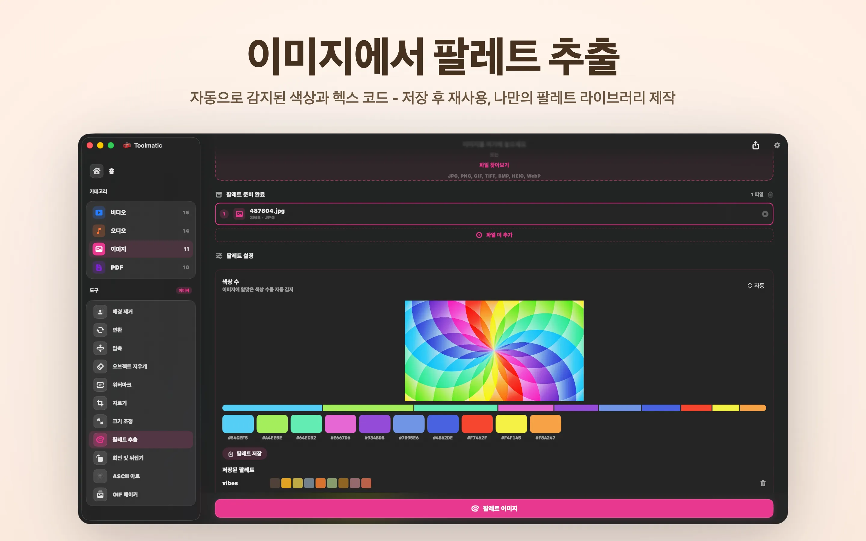Viewport: 866px width, 541px height.
Task: Click the 팔레트 준비 완료 archive icon
Action: pyautogui.click(x=219, y=194)
